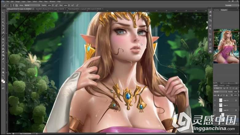
Task: Select the Navigator panel tab
Action: pos(224,10)
